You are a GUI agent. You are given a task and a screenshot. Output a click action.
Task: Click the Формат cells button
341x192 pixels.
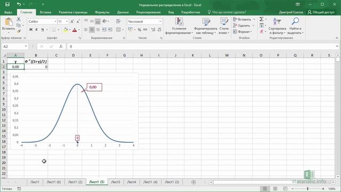coord(242,31)
